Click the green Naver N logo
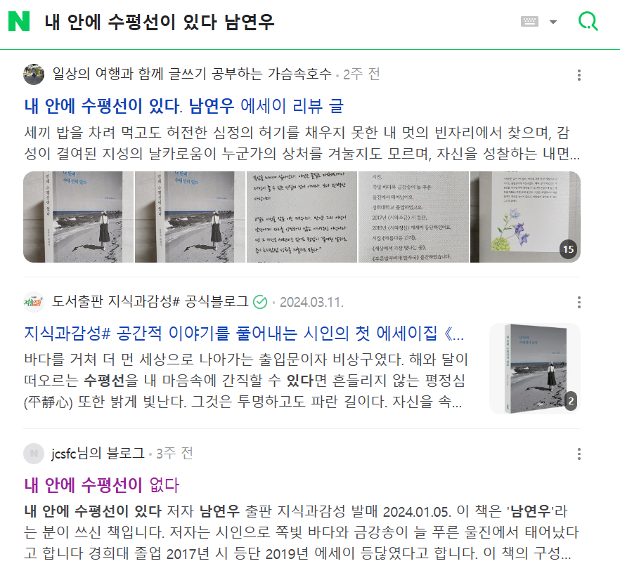The image size is (620, 573). 19,21
